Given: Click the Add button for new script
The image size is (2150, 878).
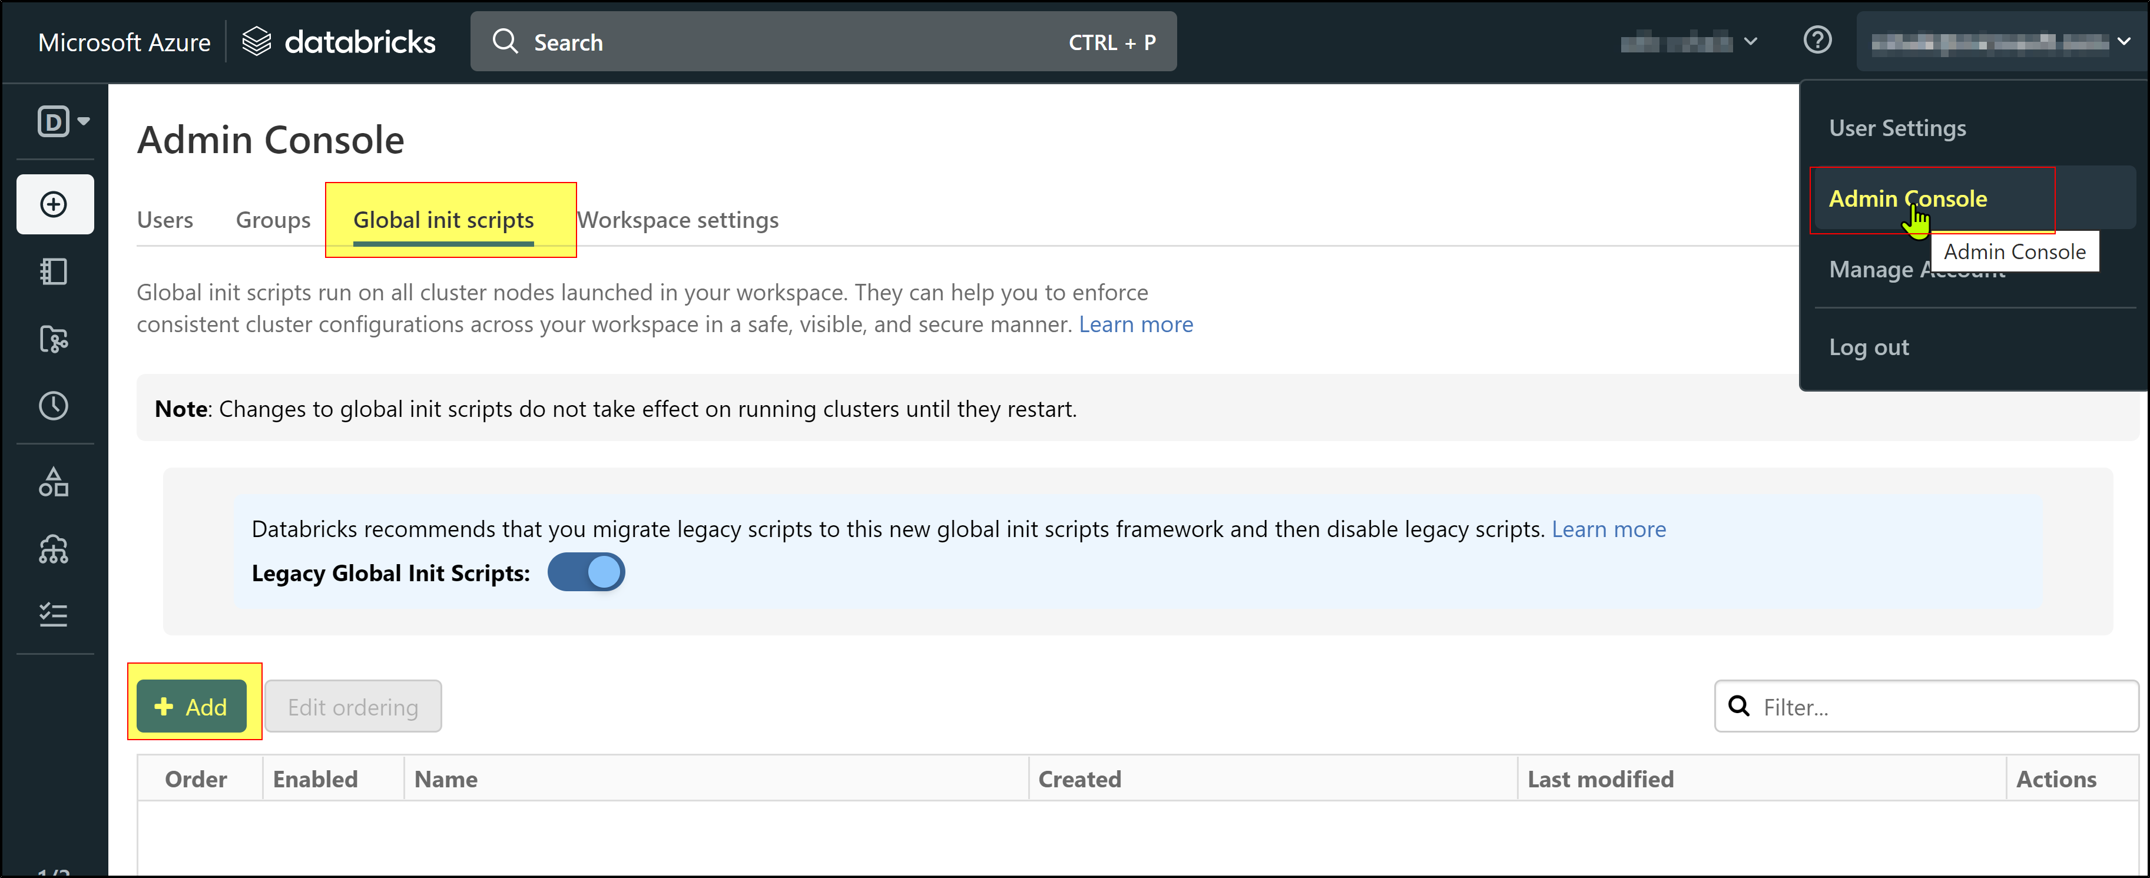Looking at the screenshot, I should 191,707.
